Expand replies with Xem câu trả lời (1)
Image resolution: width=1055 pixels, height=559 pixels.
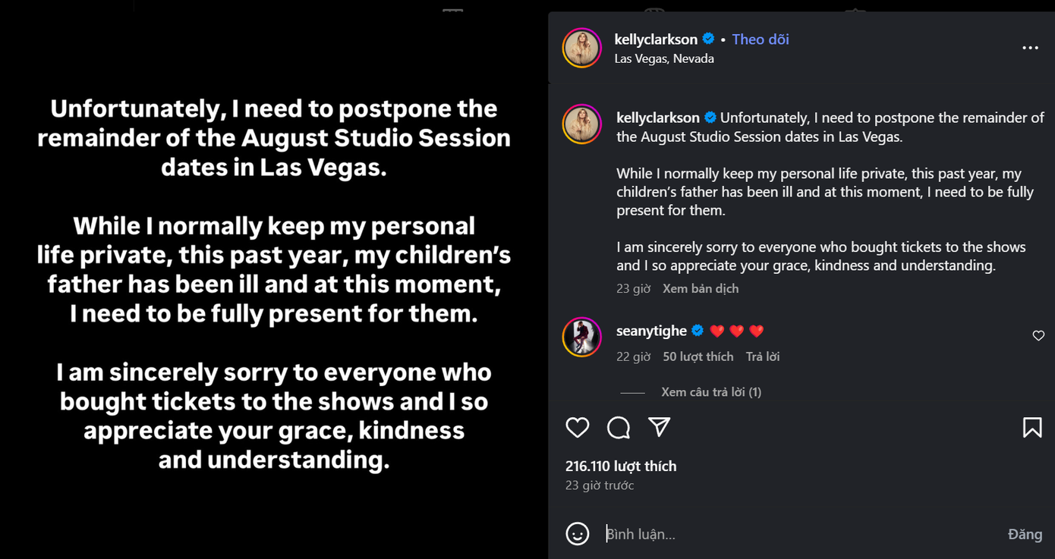click(x=711, y=392)
